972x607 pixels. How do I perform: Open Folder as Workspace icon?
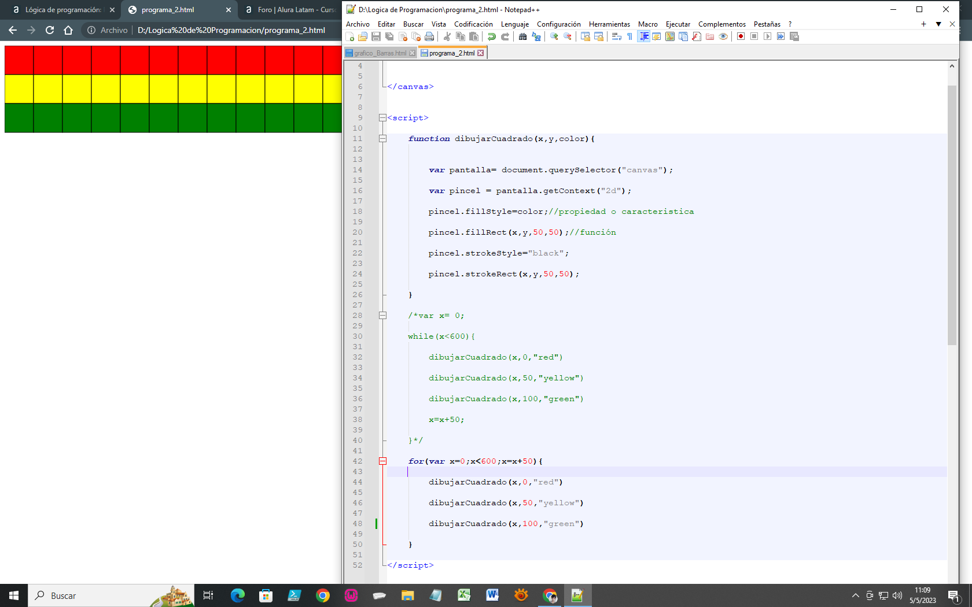(x=709, y=36)
